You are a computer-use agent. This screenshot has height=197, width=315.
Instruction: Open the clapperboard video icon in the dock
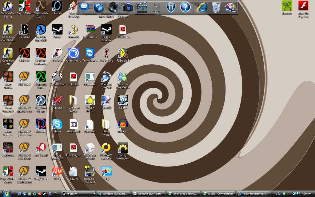tap(142, 7)
